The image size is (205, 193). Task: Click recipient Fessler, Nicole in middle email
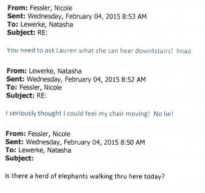click(41, 87)
